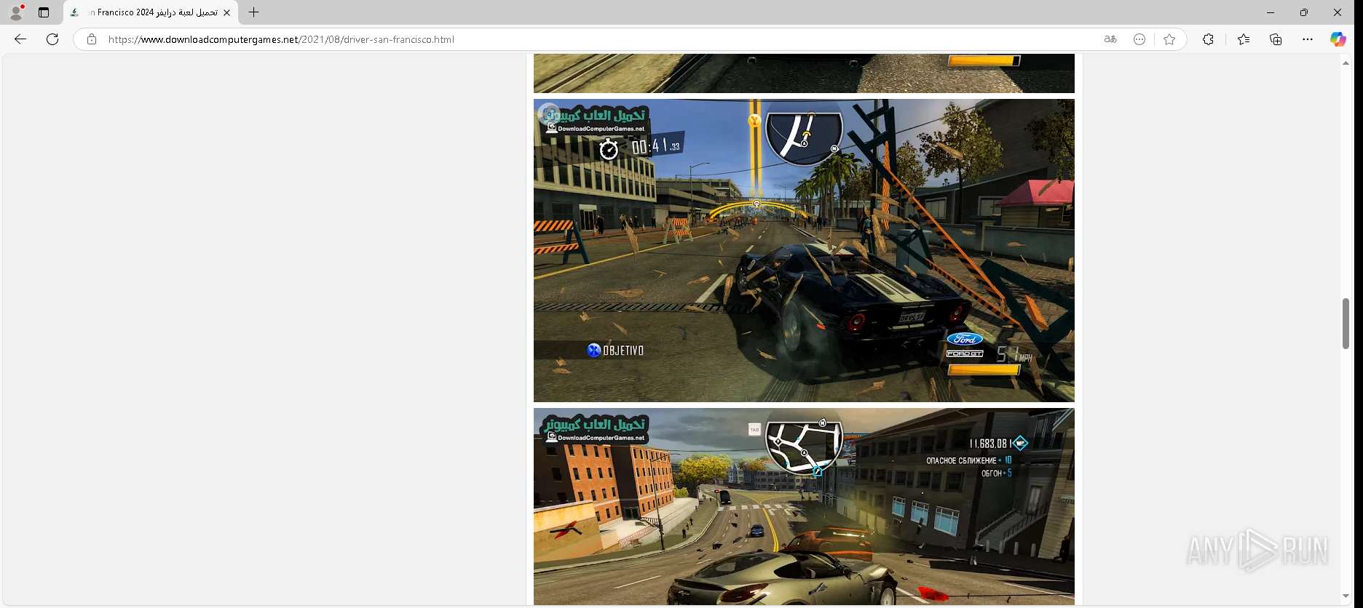Screen dimensions: 1363x608
Task: Click the Ford GT gameplay screenshot
Action: tap(804, 250)
